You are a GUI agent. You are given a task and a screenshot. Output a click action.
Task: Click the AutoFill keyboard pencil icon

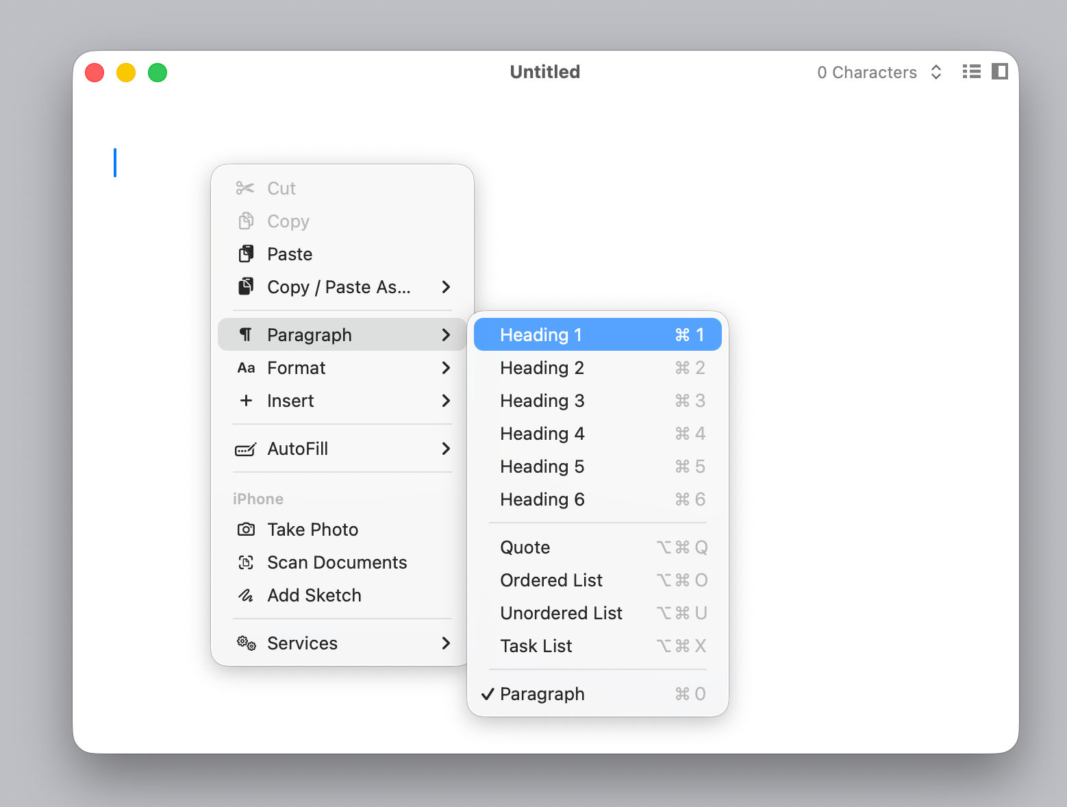(246, 449)
